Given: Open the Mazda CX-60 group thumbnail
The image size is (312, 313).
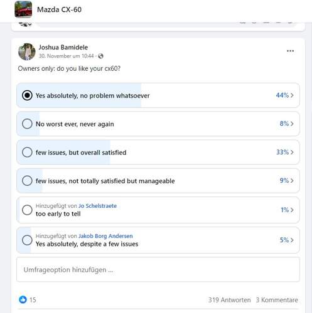Looking at the screenshot, I should pos(23,9).
